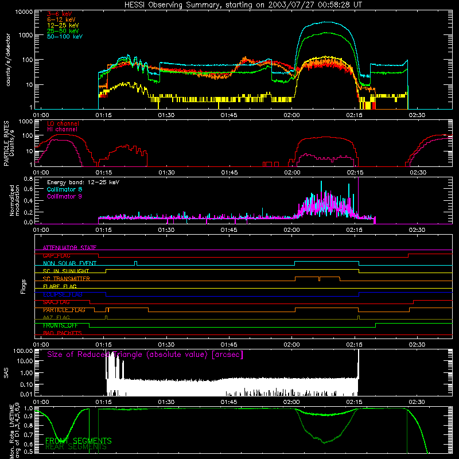The height and width of the screenshot is (459, 459).
Task: Click the 02:00 tick under flags panel
Action: [291, 345]
